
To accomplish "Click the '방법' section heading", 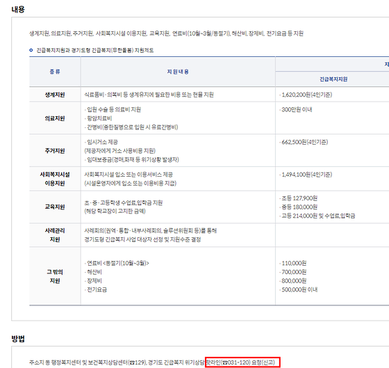I will [x=18, y=339].
